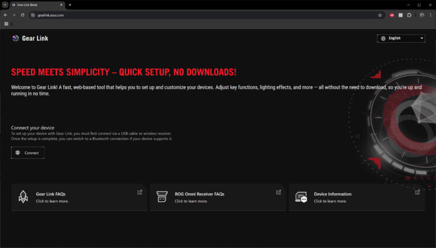436x248 pixels.
Task: Click the globe icon in language selector
Action: (383, 38)
